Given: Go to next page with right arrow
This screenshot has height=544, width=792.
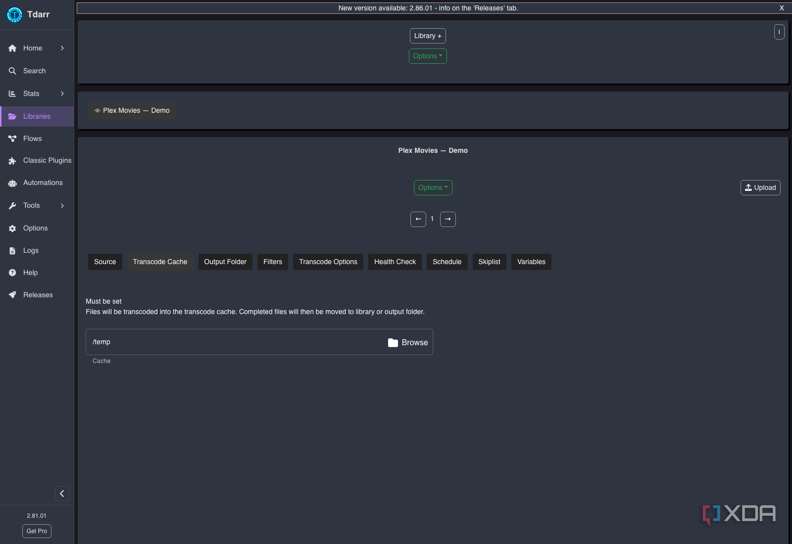Looking at the screenshot, I should [x=448, y=219].
